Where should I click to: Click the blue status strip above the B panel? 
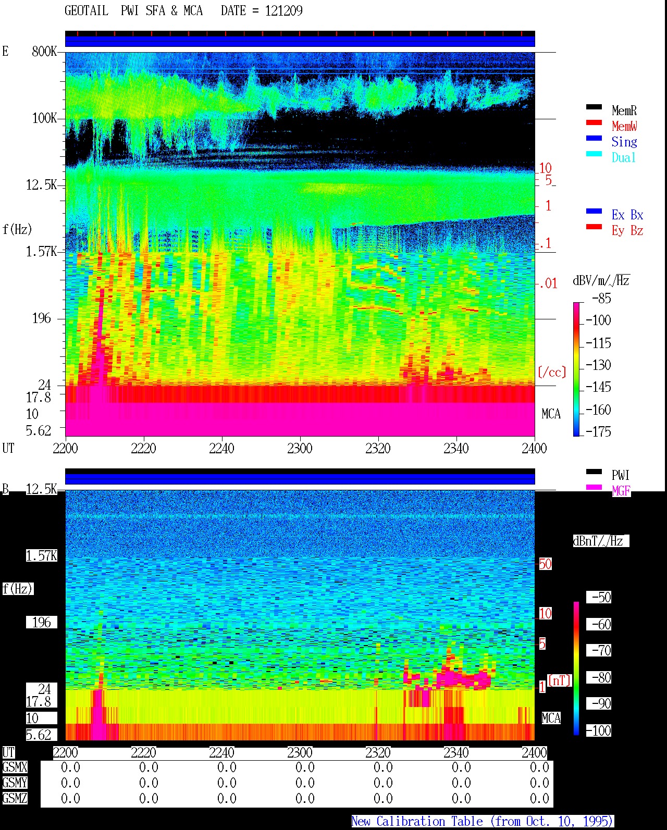[x=300, y=479]
